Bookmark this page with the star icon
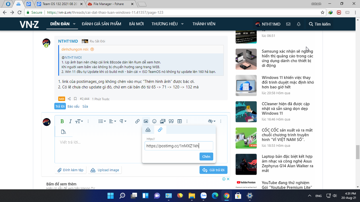Viewport: 360px width, 202px height. pos(323,12)
